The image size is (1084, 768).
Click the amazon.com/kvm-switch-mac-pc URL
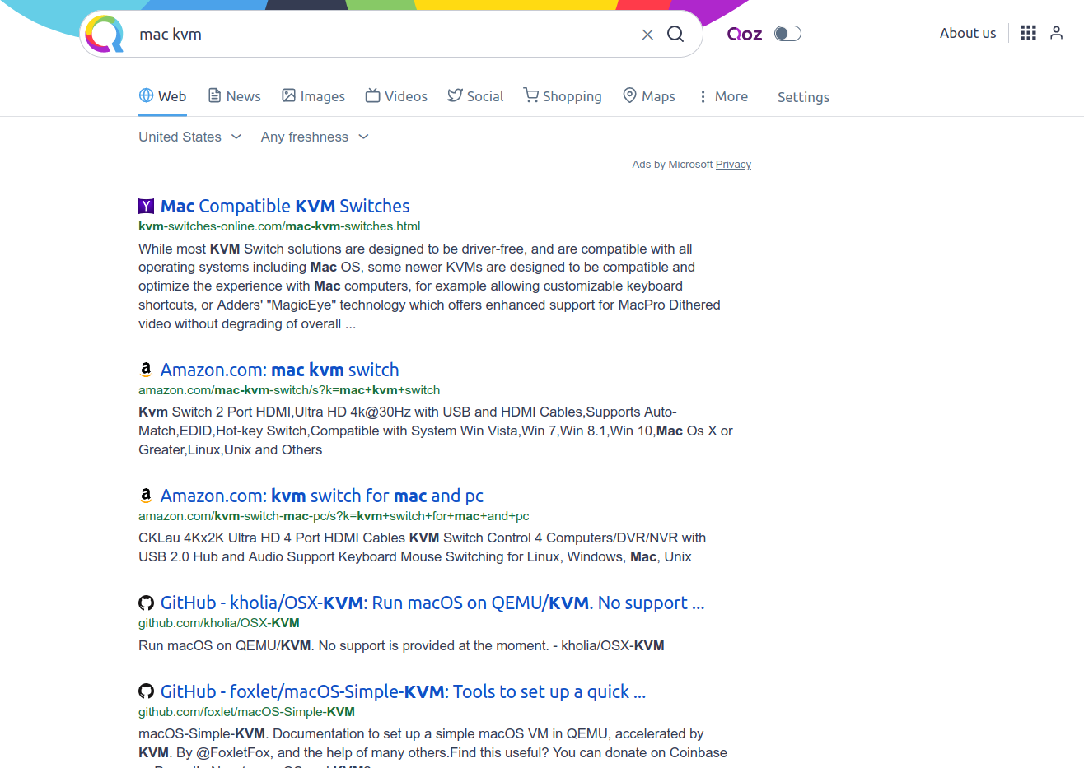point(334,516)
